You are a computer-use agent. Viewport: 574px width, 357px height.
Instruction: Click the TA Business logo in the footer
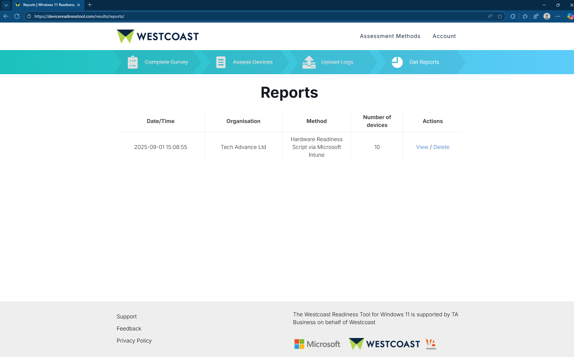click(x=430, y=344)
